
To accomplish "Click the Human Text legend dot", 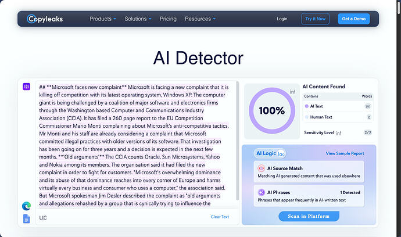I will (307, 117).
